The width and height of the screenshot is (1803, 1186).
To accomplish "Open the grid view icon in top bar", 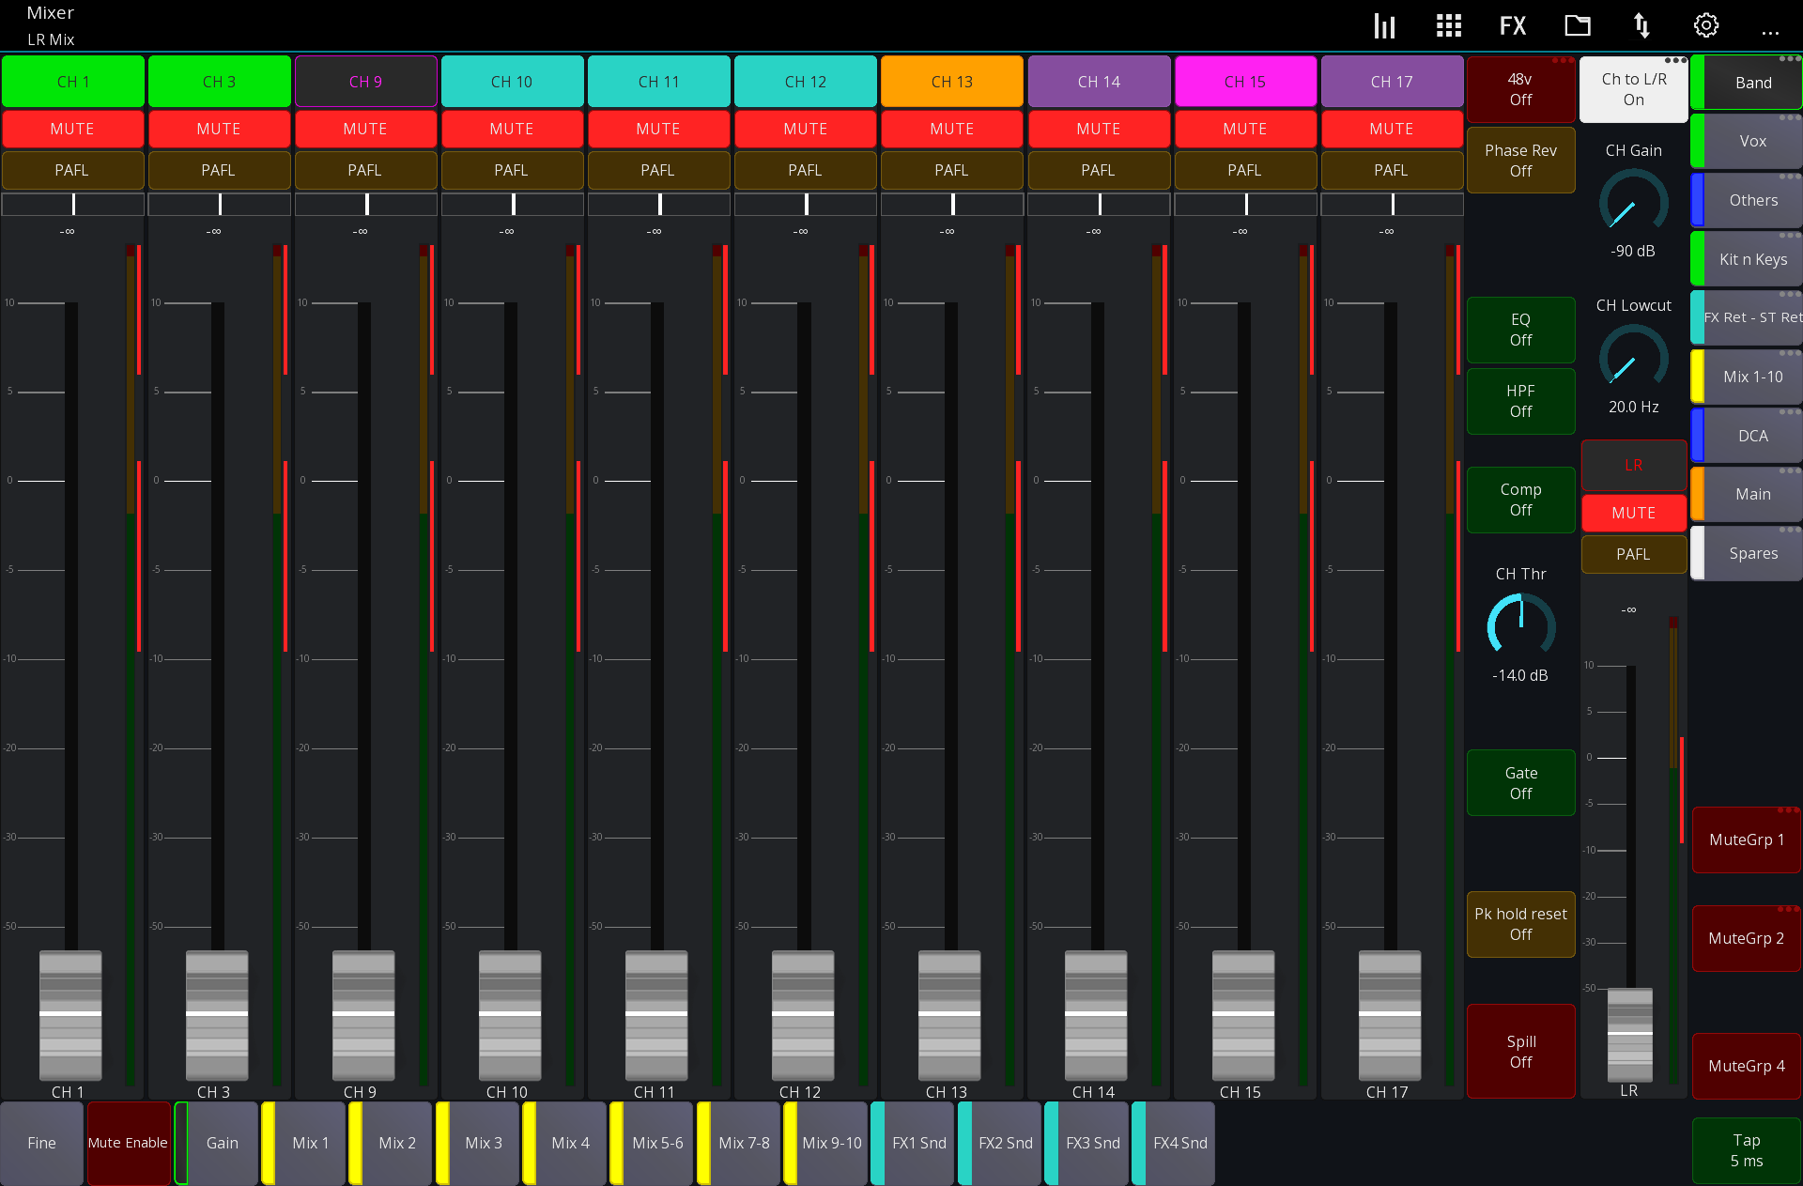I will (x=1449, y=25).
